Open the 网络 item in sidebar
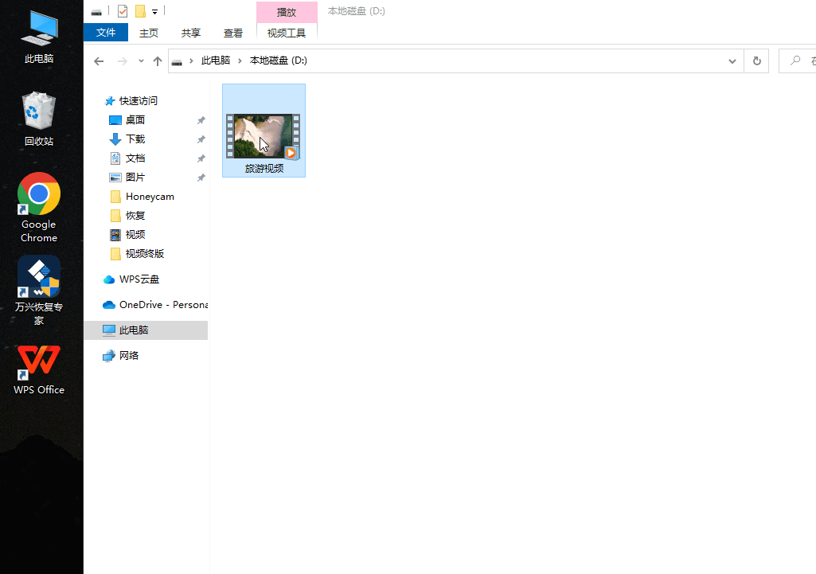 [129, 355]
